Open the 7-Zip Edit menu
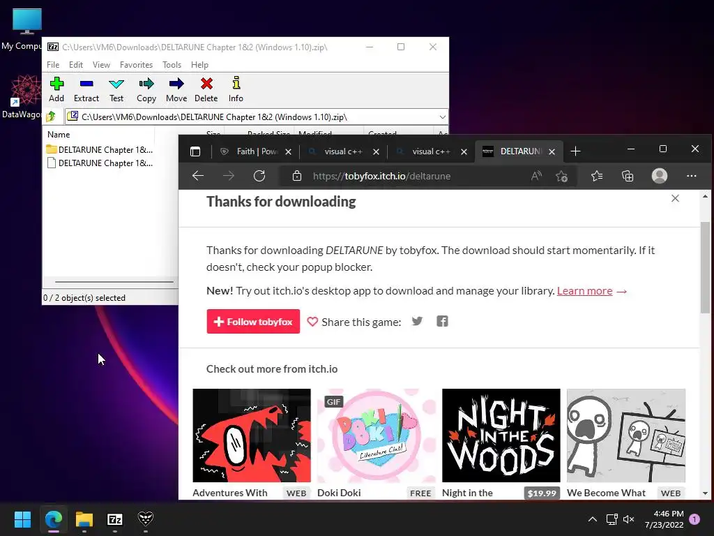This screenshot has height=536, width=714. [x=75, y=65]
